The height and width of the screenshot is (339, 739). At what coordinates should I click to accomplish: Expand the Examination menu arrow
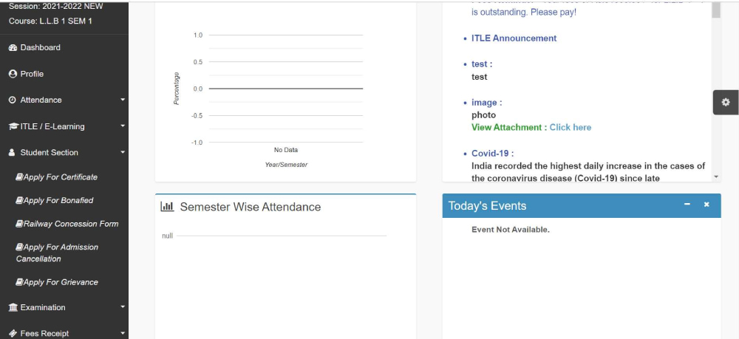click(123, 307)
